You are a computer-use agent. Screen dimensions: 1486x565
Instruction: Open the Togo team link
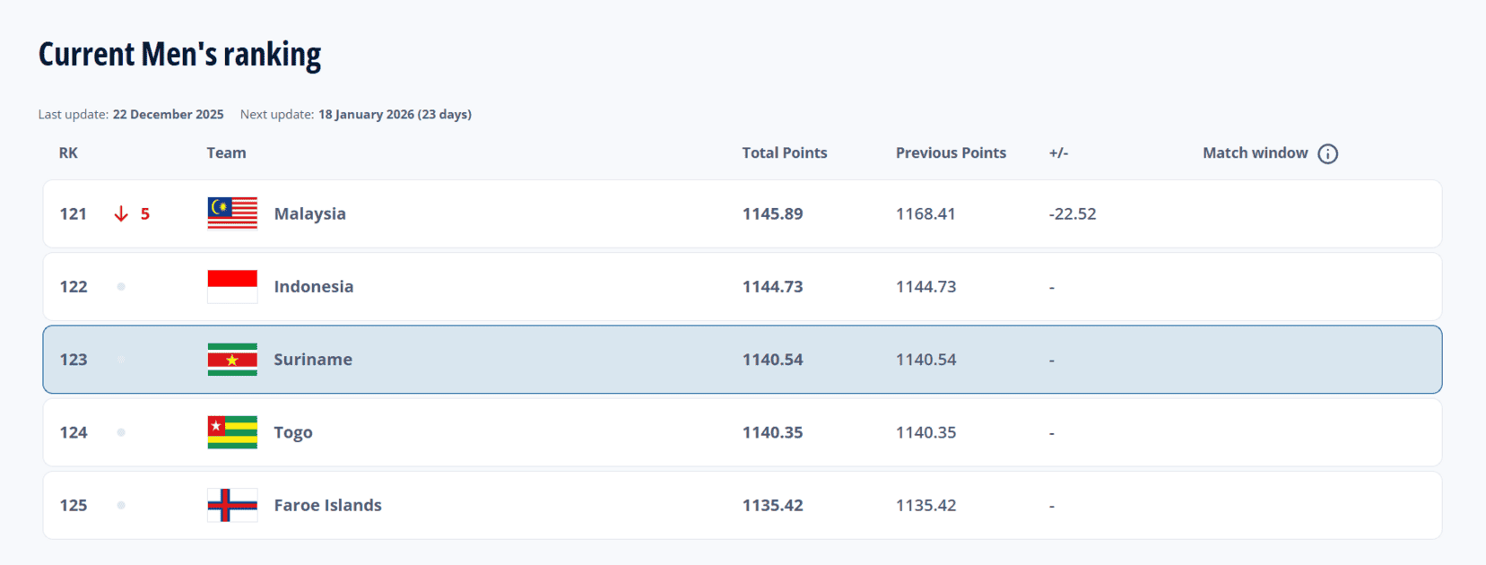(x=293, y=432)
